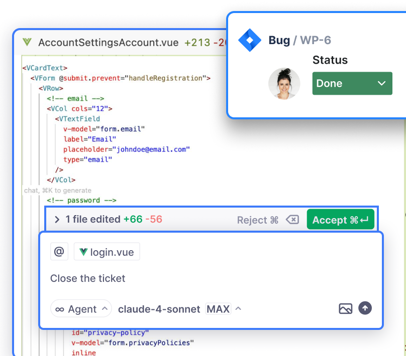Click the Vue icon in login.vue chip
Viewport: 406px width, 356px height.
(x=83, y=252)
